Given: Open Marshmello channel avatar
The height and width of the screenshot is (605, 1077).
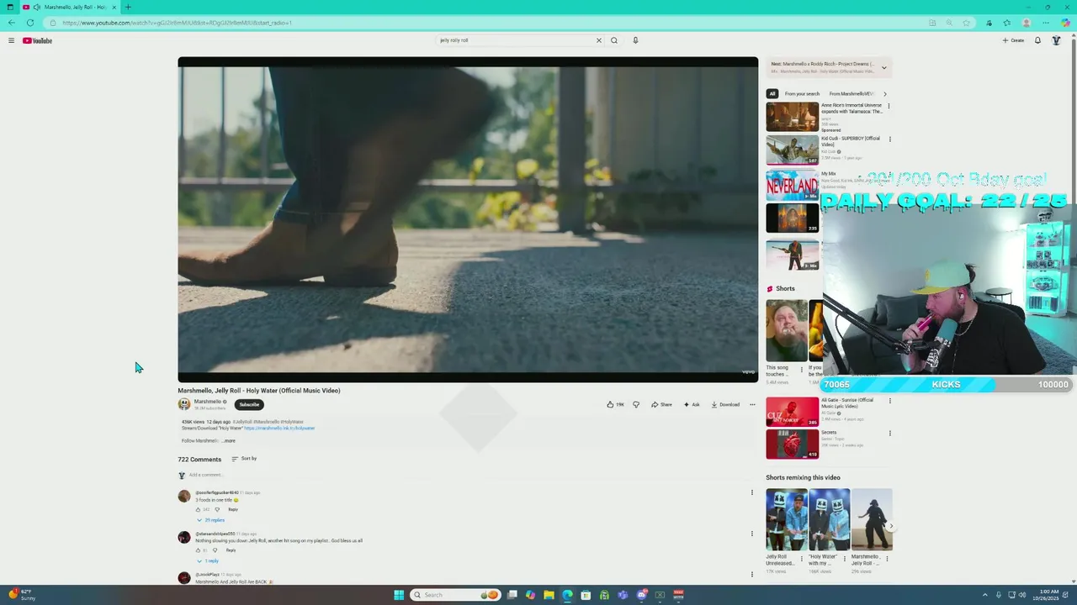Looking at the screenshot, I should coord(184,404).
